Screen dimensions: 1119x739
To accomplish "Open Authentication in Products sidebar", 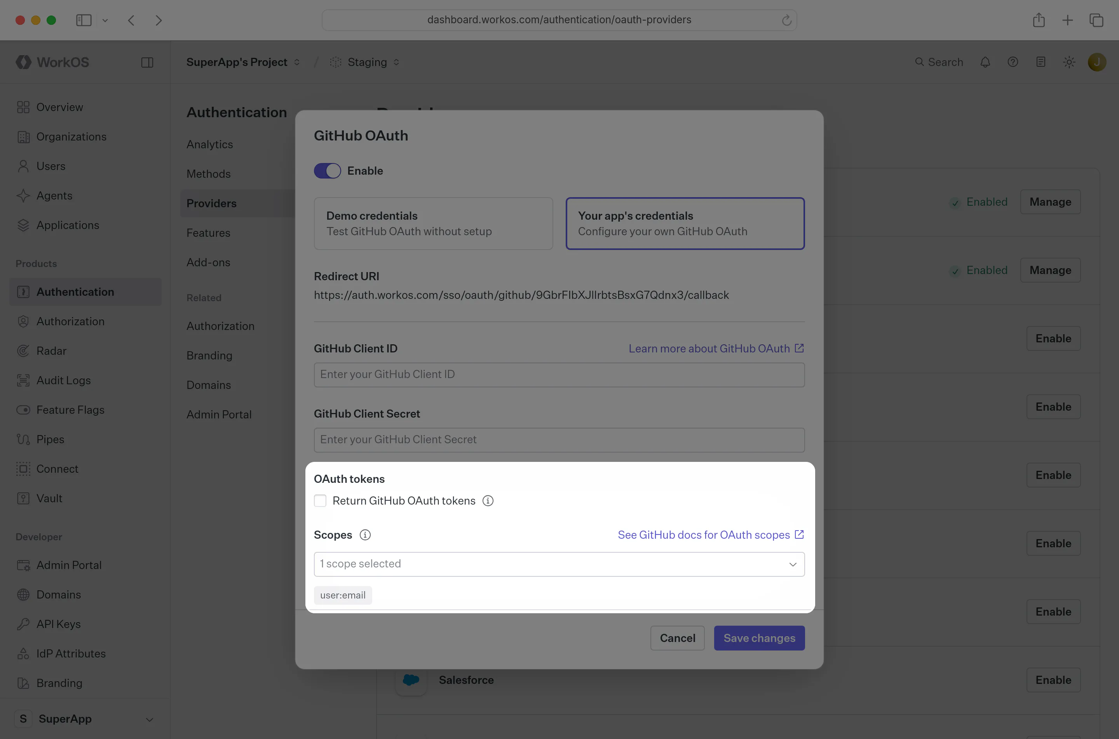I will click(85, 292).
